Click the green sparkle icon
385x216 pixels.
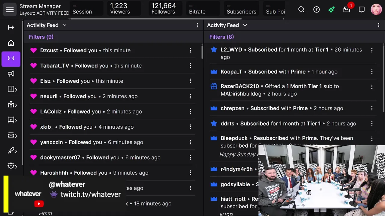331,9
